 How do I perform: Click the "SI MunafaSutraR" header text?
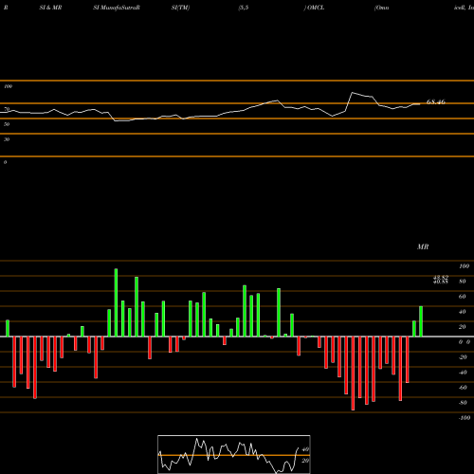click(117, 8)
